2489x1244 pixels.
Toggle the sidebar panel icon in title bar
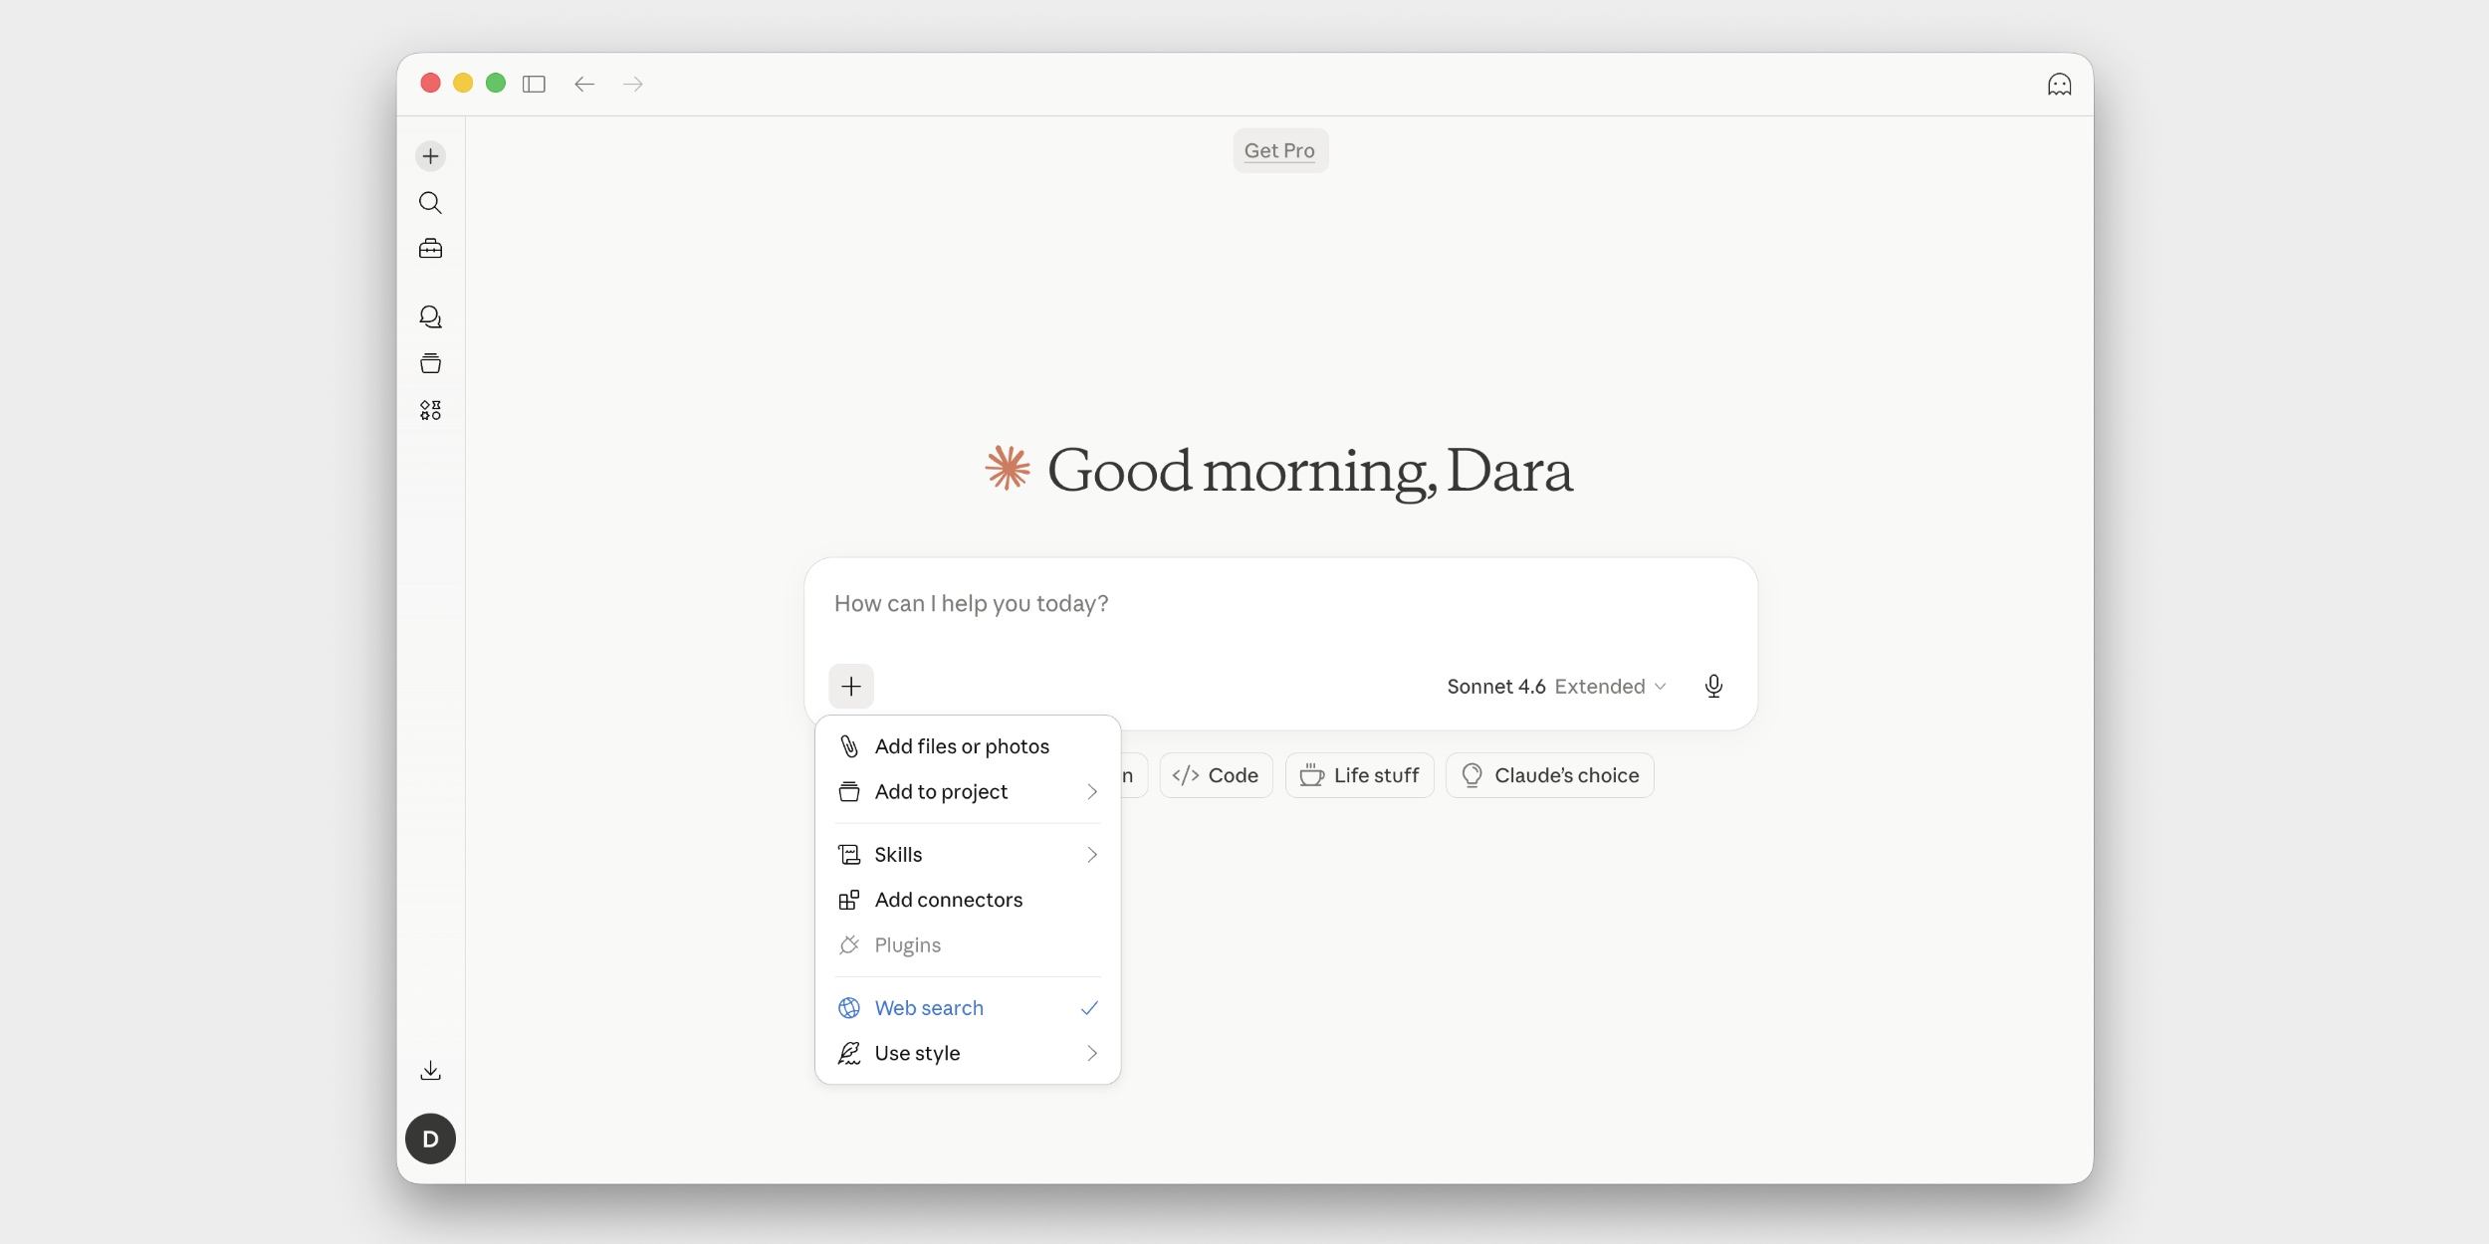pyautogui.click(x=534, y=85)
